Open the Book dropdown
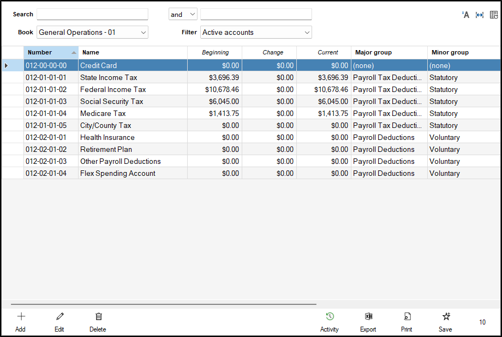 [92, 33]
